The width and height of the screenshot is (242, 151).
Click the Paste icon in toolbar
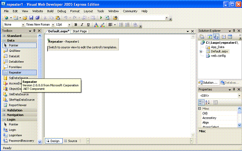[58, 18]
